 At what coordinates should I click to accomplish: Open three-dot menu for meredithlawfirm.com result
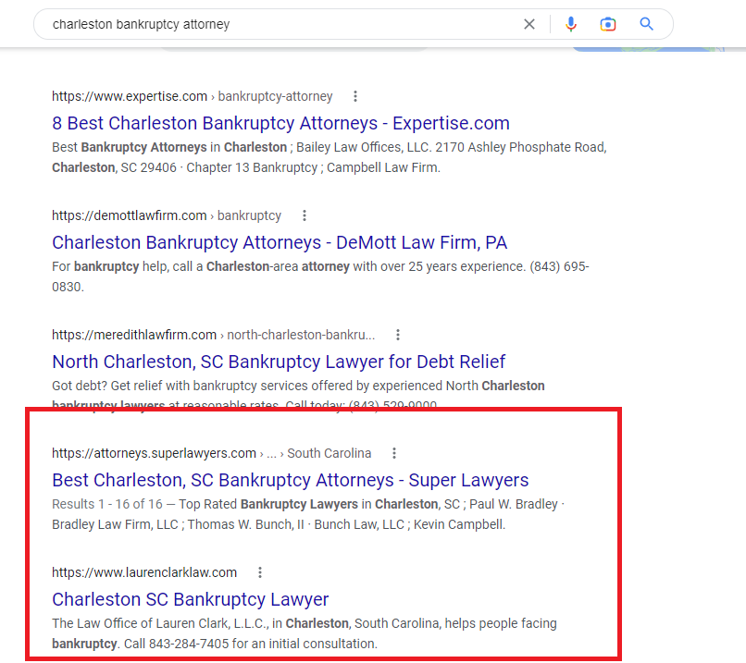click(x=398, y=335)
